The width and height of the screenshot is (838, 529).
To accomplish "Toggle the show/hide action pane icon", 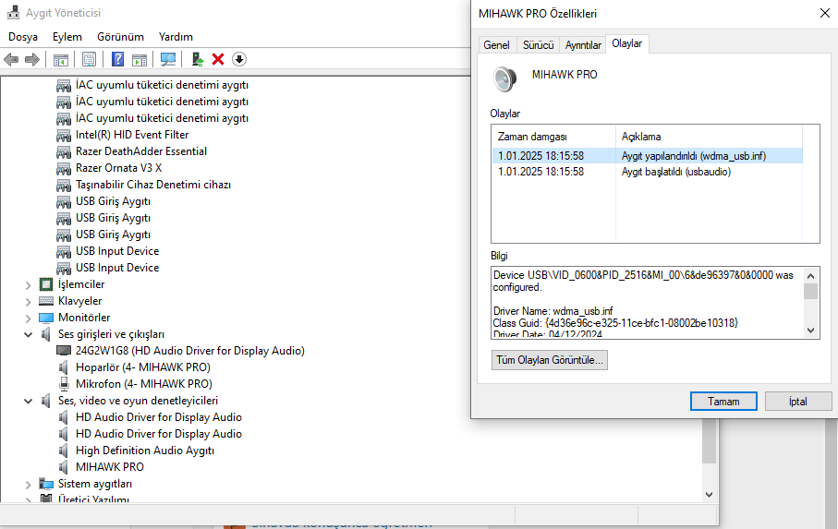I will click(140, 59).
